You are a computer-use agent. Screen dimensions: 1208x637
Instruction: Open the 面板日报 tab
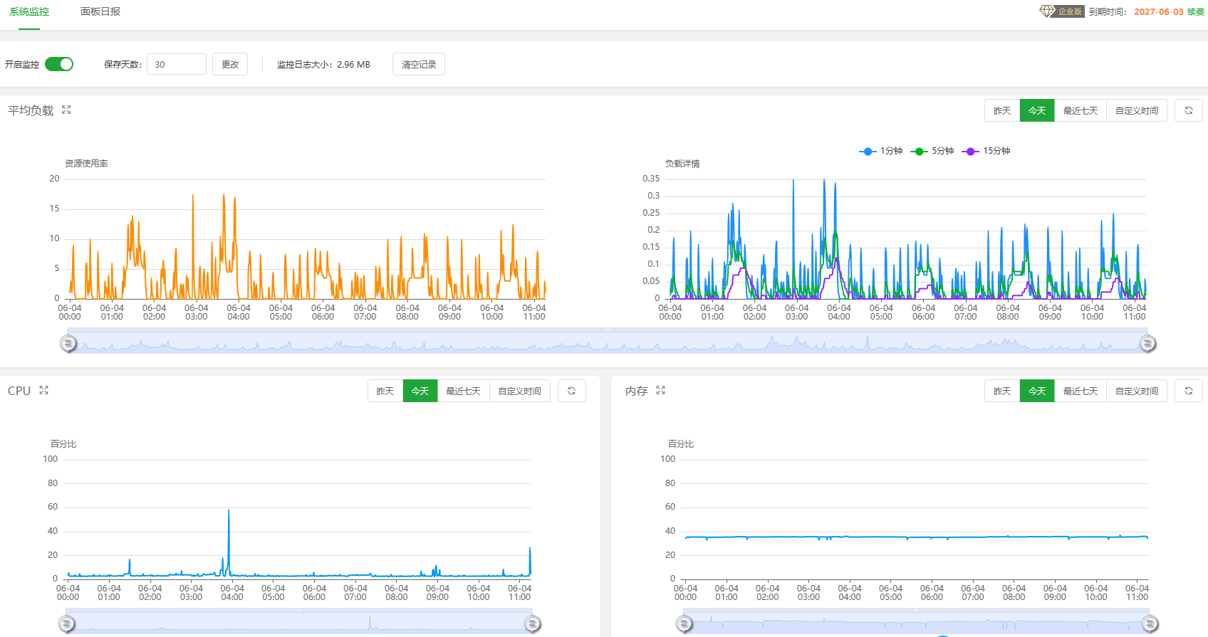100,12
